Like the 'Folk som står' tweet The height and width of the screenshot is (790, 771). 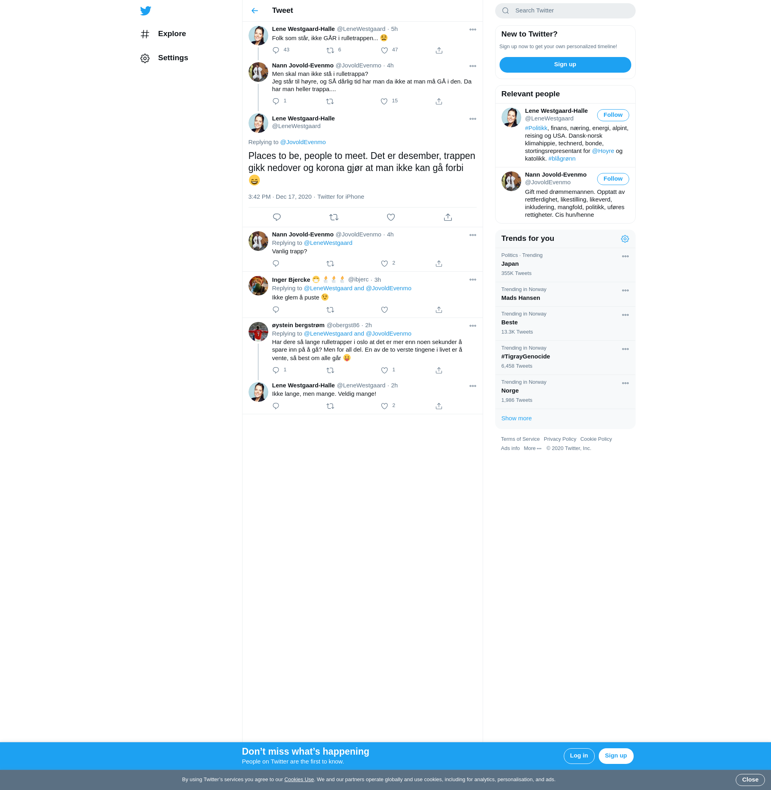tap(384, 51)
